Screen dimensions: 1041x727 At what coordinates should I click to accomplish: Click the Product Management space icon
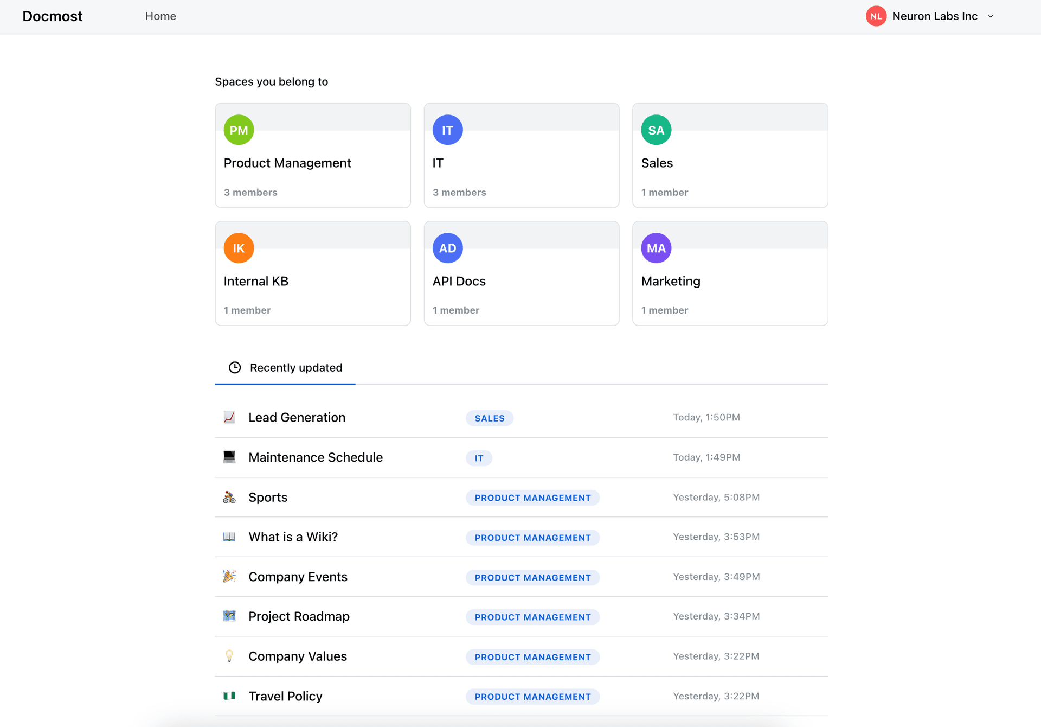pyautogui.click(x=239, y=130)
